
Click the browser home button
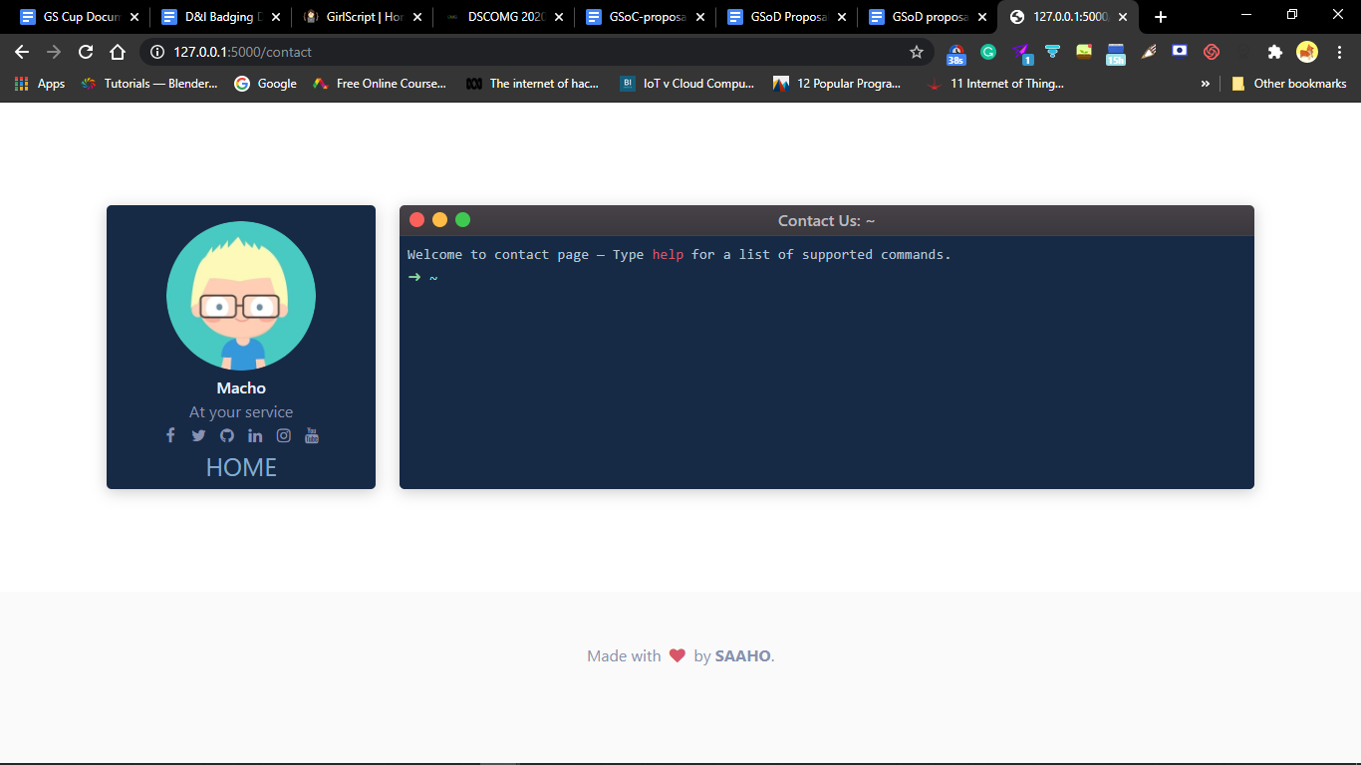118,52
